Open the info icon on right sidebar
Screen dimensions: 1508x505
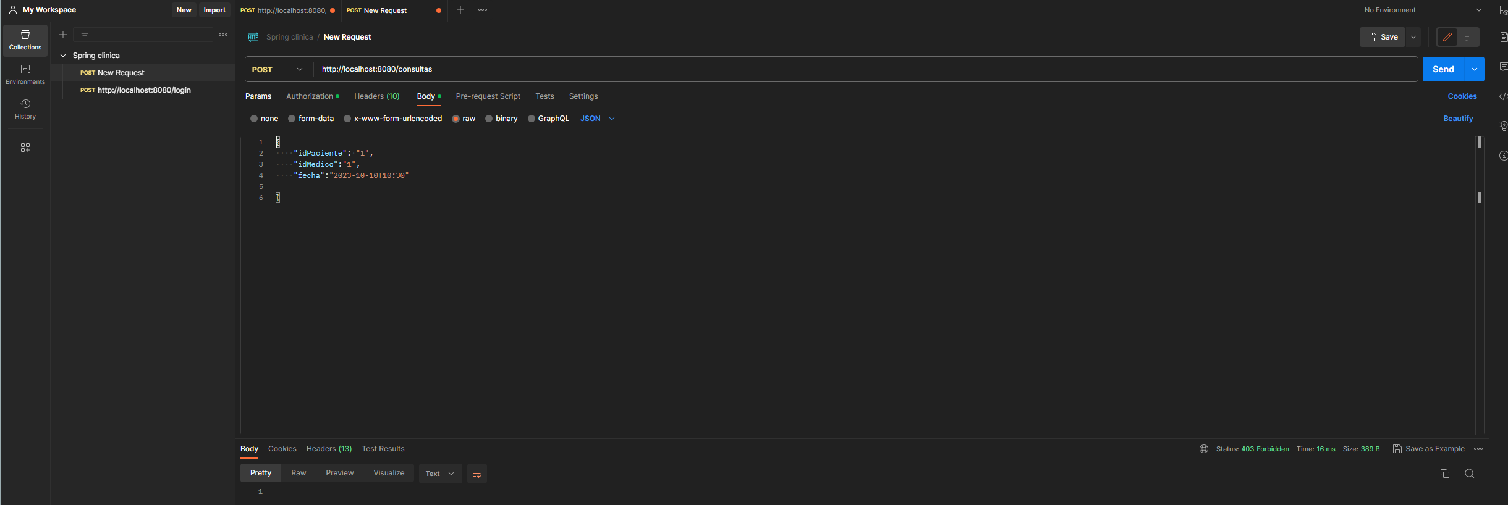(x=1504, y=156)
